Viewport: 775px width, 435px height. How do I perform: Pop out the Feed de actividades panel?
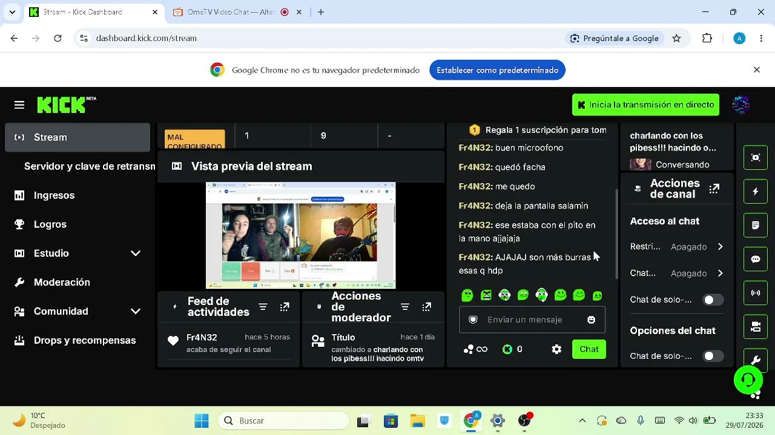coord(285,307)
